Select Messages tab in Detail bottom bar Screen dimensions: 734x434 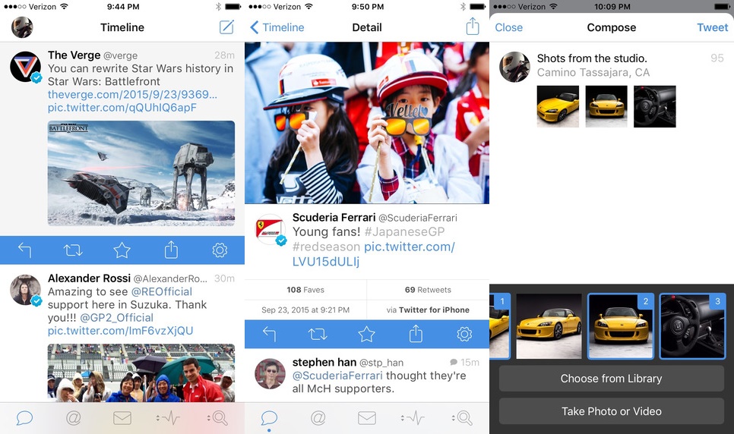point(367,417)
